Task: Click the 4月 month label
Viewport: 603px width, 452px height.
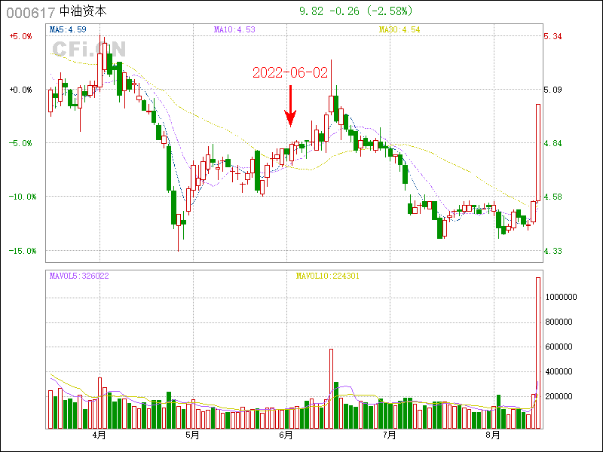Action: [99, 435]
